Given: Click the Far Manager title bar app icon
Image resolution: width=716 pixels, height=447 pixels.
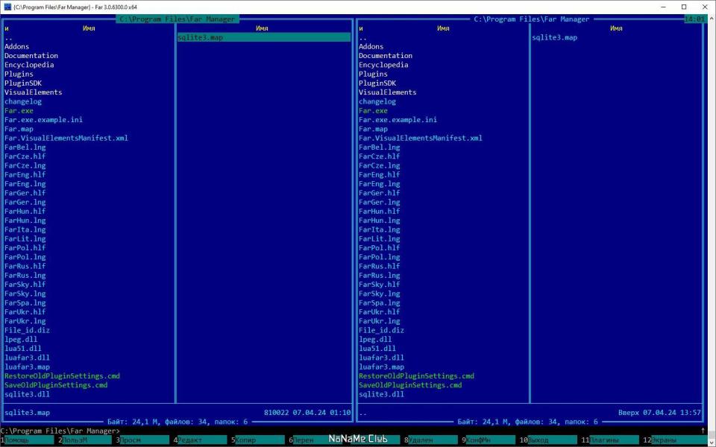Looking at the screenshot, I should click(7, 7).
